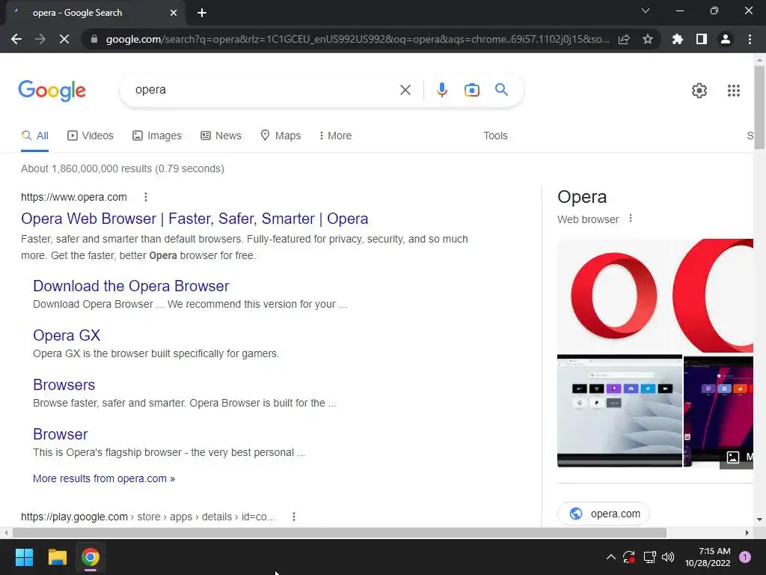Open a new browser tab
Viewport: 766px width, 575px height.
[202, 13]
